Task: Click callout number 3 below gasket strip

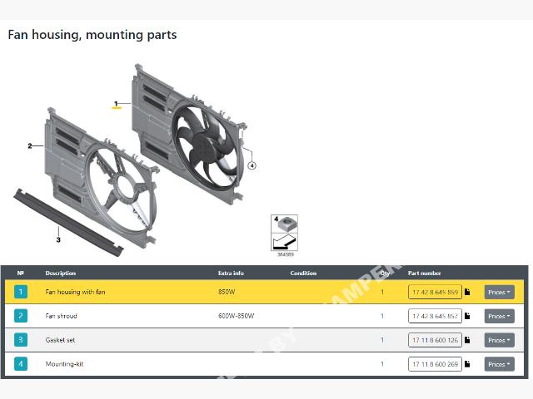Action: (x=57, y=239)
